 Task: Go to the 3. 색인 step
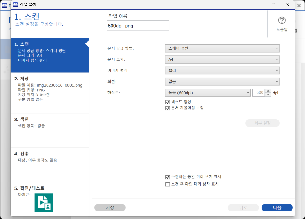50,130
